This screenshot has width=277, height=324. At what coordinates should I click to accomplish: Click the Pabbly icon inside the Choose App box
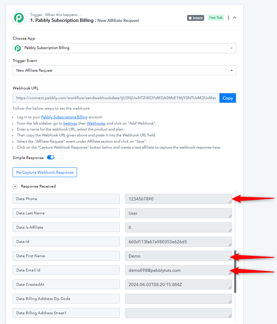[18, 48]
